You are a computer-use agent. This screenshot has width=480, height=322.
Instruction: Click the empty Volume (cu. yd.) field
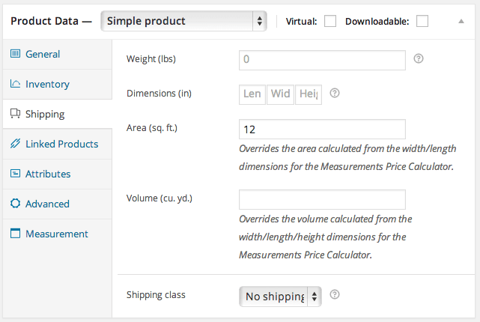pos(322,199)
